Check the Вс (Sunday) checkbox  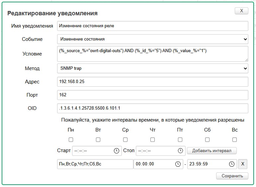point(234,140)
